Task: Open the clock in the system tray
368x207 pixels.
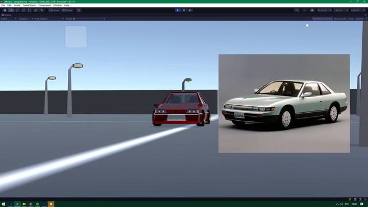Action: 354,204
